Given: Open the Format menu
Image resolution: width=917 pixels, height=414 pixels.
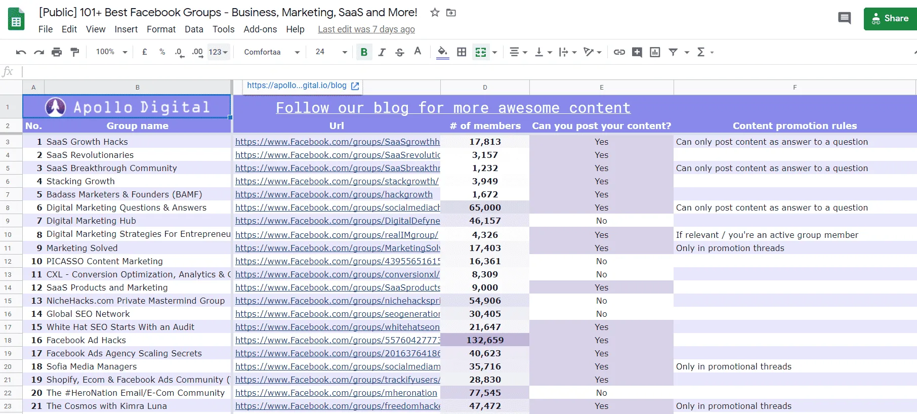Looking at the screenshot, I should coord(161,29).
